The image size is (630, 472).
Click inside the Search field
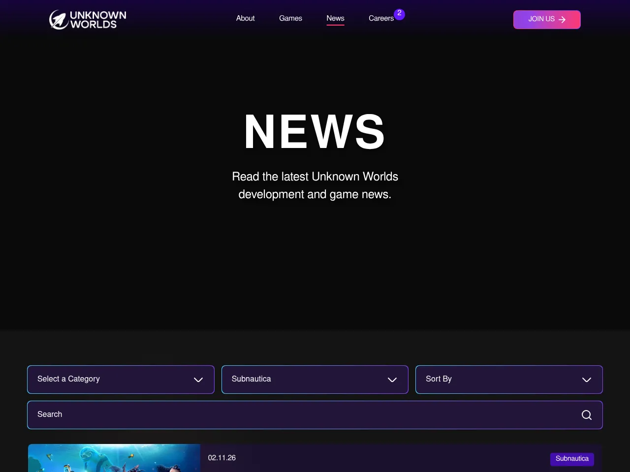coord(197,414)
